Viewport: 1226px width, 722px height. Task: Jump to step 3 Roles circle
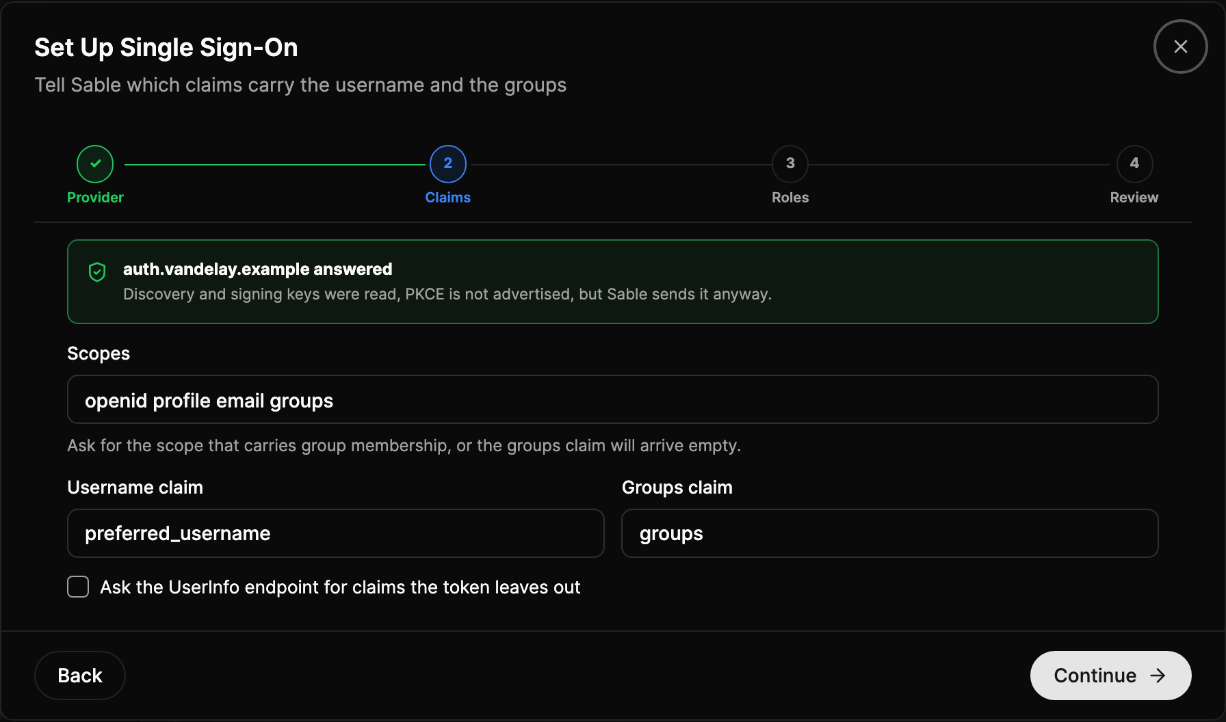(790, 164)
